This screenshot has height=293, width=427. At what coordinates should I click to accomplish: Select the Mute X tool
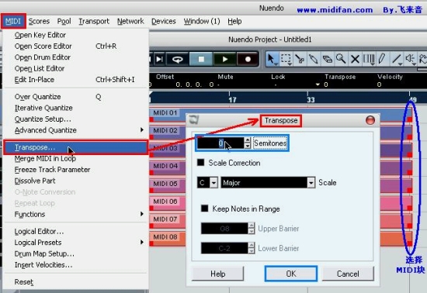[355, 59]
